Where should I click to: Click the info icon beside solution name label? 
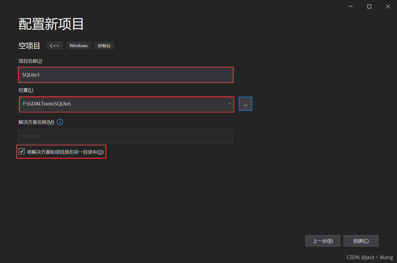(60, 122)
